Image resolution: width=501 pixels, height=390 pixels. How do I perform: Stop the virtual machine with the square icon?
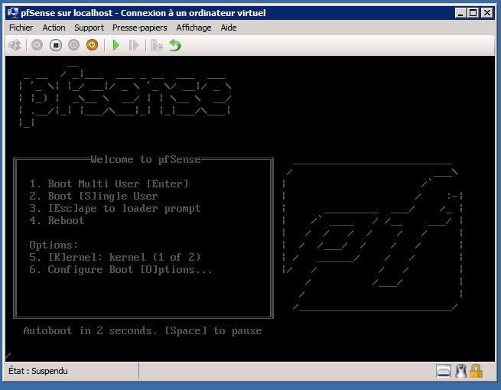[x=56, y=45]
